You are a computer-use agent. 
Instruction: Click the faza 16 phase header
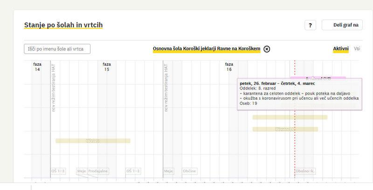(x=229, y=67)
